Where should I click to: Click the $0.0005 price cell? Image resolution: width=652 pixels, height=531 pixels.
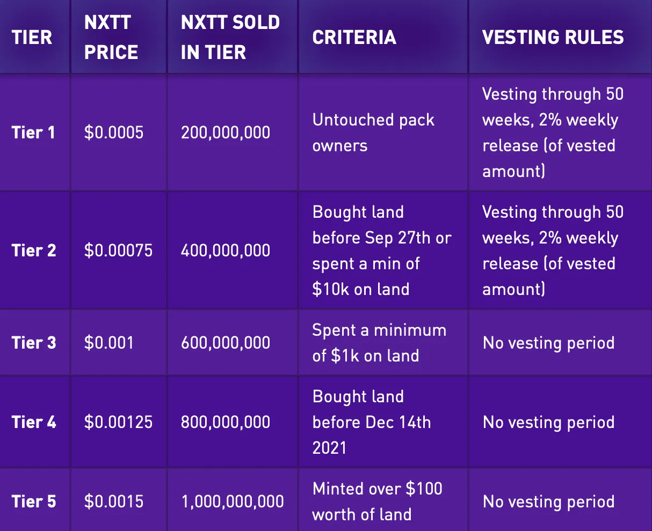tap(114, 132)
